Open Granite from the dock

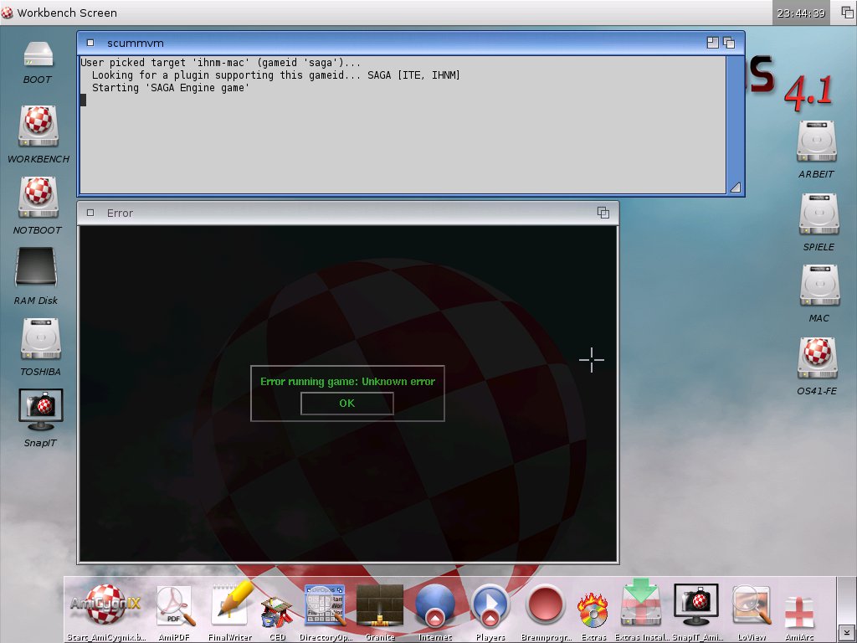pyautogui.click(x=380, y=606)
